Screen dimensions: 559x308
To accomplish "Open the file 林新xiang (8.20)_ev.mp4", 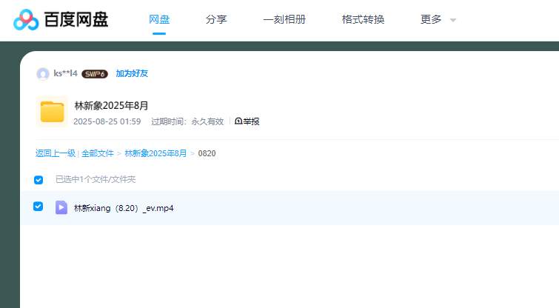I will point(124,208).
